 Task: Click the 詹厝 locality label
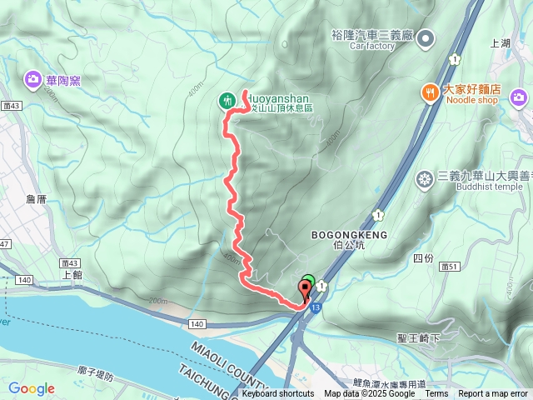[x=36, y=199]
